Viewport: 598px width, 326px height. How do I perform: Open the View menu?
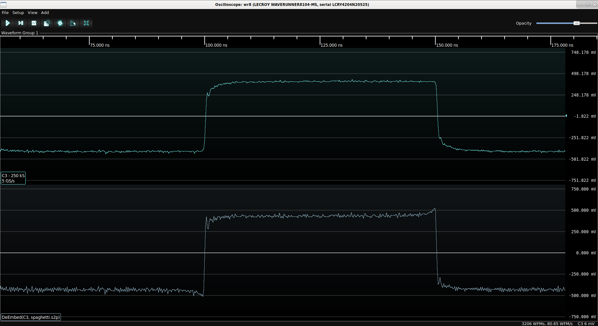(x=32, y=13)
